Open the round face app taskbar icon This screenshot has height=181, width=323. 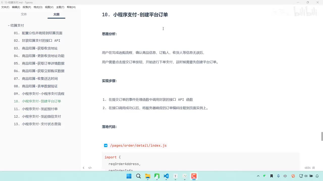pyautogui.click(x=185, y=176)
